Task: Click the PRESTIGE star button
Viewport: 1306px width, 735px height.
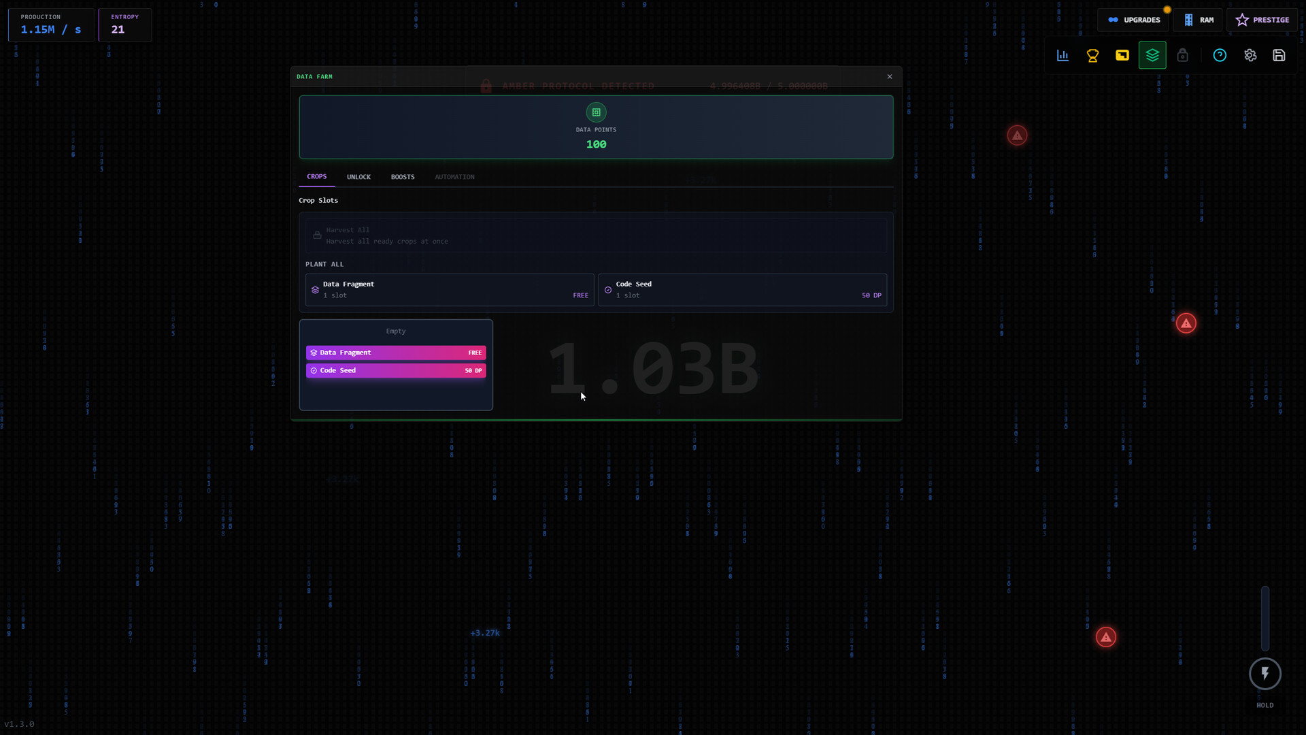Action: tap(1262, 20)
